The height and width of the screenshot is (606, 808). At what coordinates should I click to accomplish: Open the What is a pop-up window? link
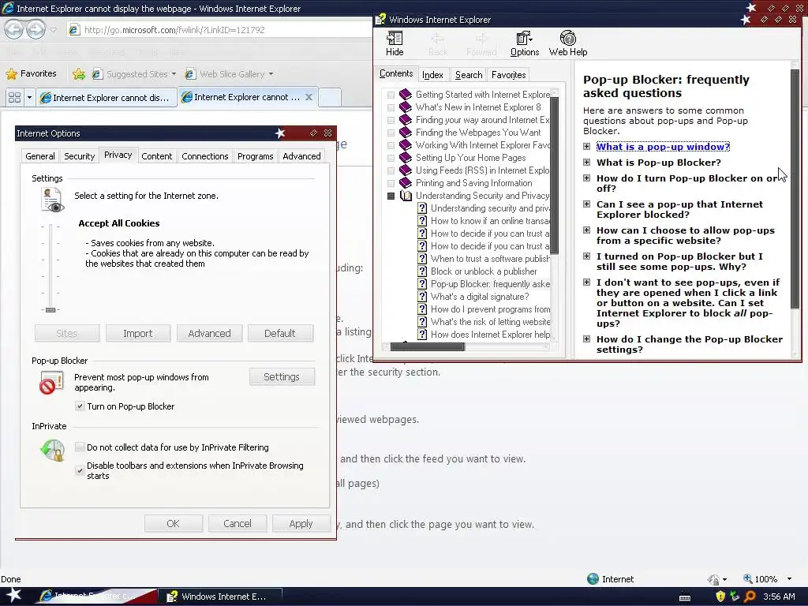663,147
